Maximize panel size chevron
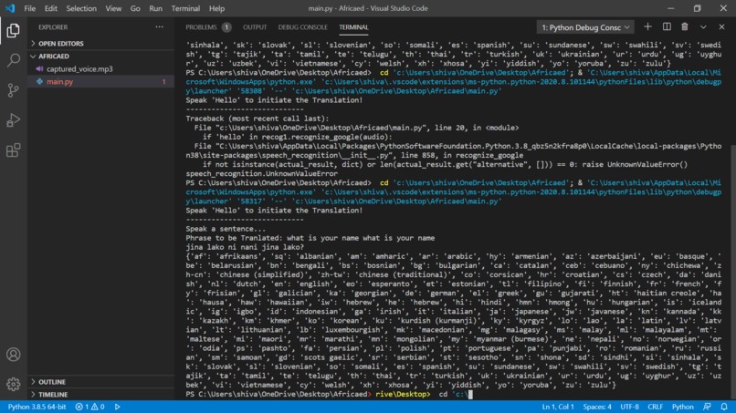The image size is (736, 413). 703,26
